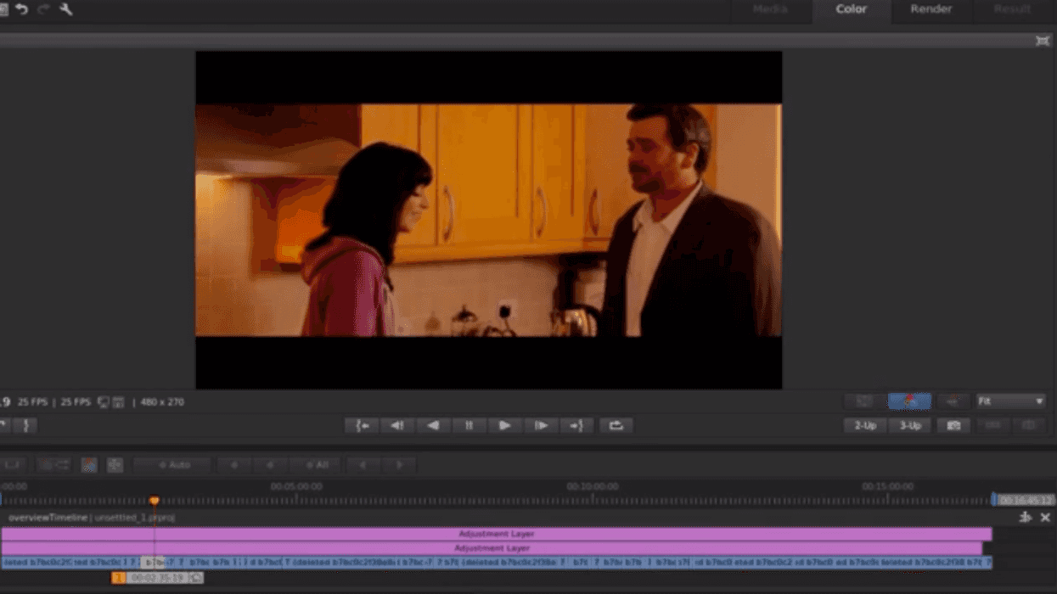Click the All keyframes button
1057x594 pixels.
click(x=315, y=465)
